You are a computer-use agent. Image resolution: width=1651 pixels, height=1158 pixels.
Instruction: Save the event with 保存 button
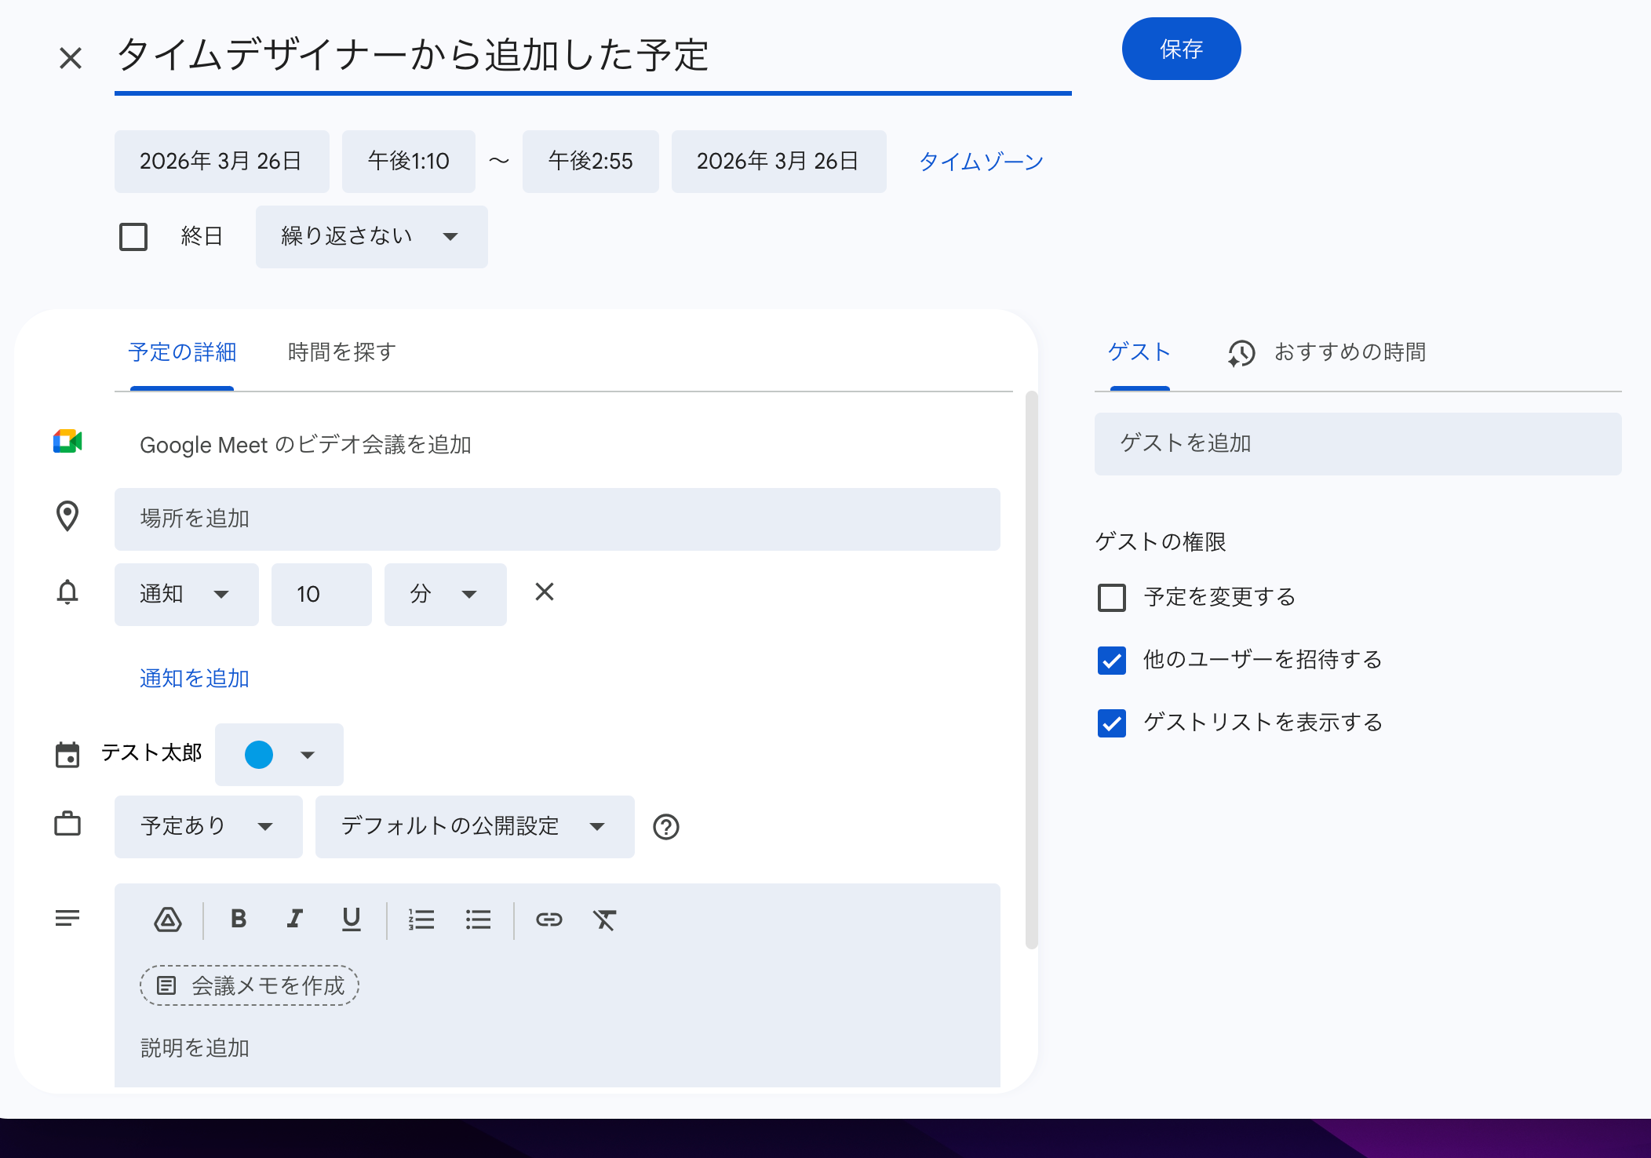(x=1181, y=48)
